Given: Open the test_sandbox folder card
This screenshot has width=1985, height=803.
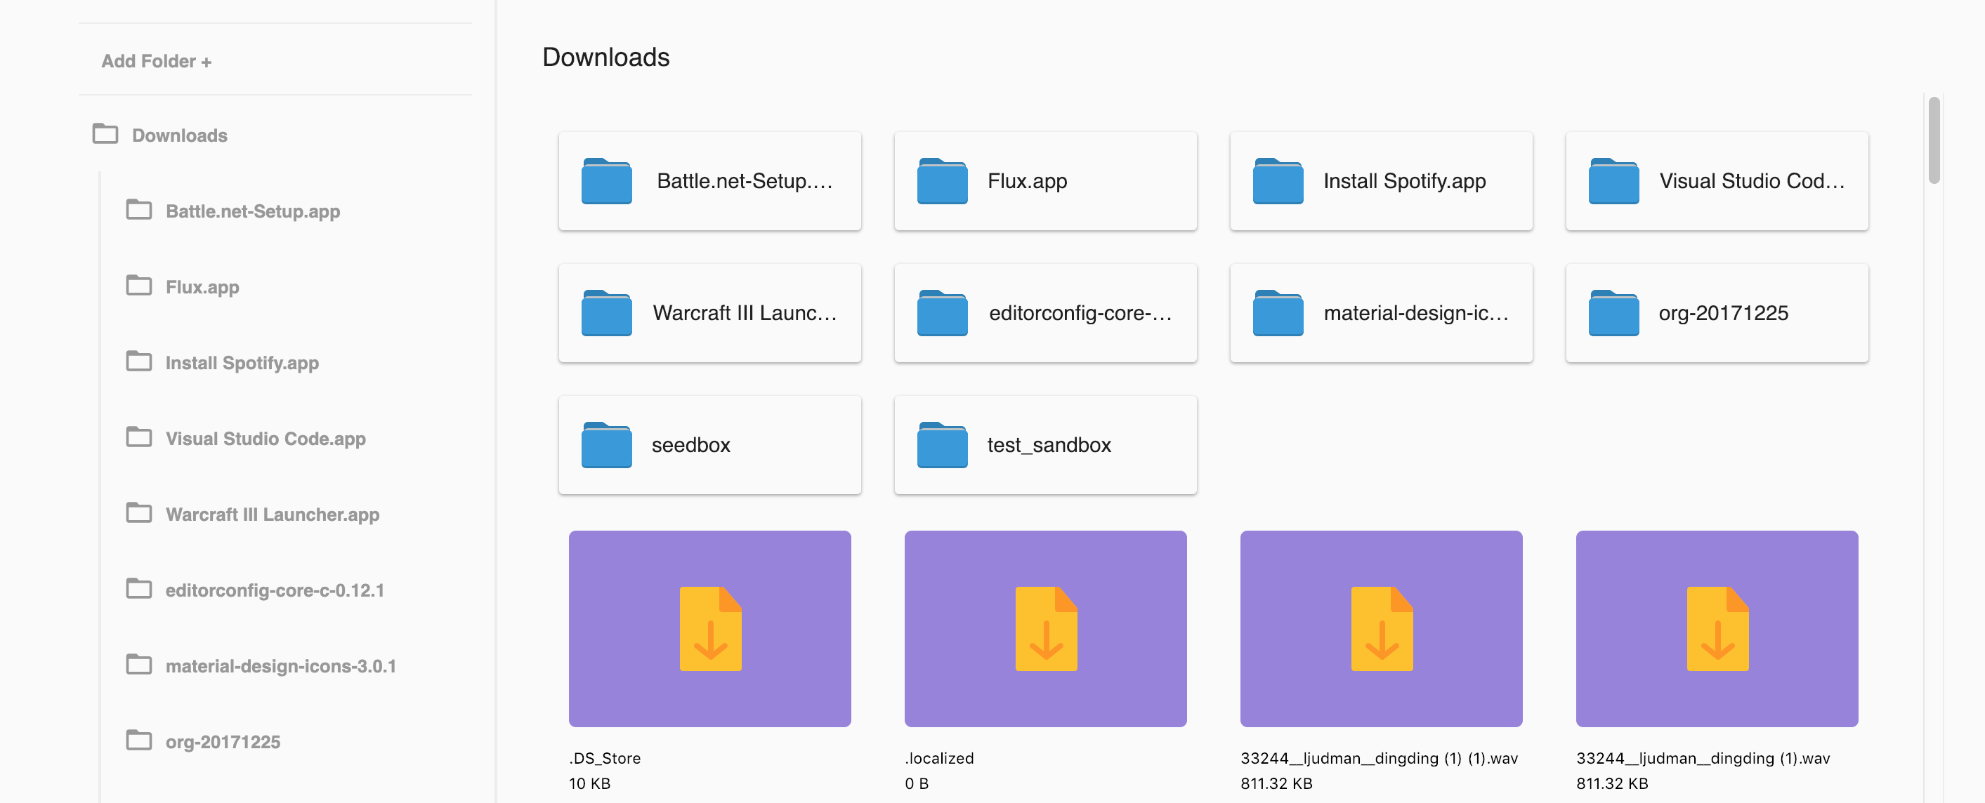Looking at the screenshot, I should pyautogui.click(x=1045, y=445).
